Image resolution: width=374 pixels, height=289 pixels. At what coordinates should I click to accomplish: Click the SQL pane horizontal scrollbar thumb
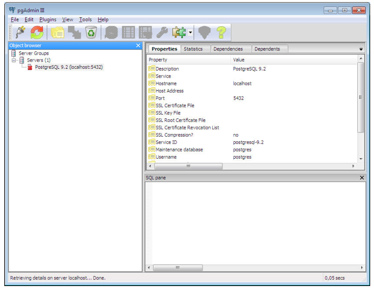point(178,268)
